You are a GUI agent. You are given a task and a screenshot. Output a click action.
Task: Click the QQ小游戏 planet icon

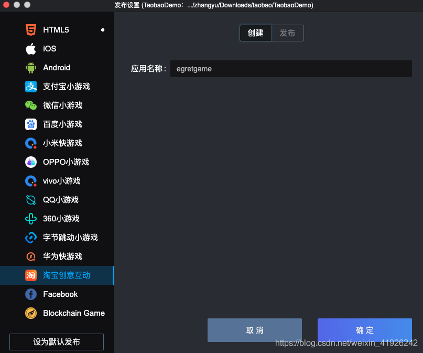[31, 200]
